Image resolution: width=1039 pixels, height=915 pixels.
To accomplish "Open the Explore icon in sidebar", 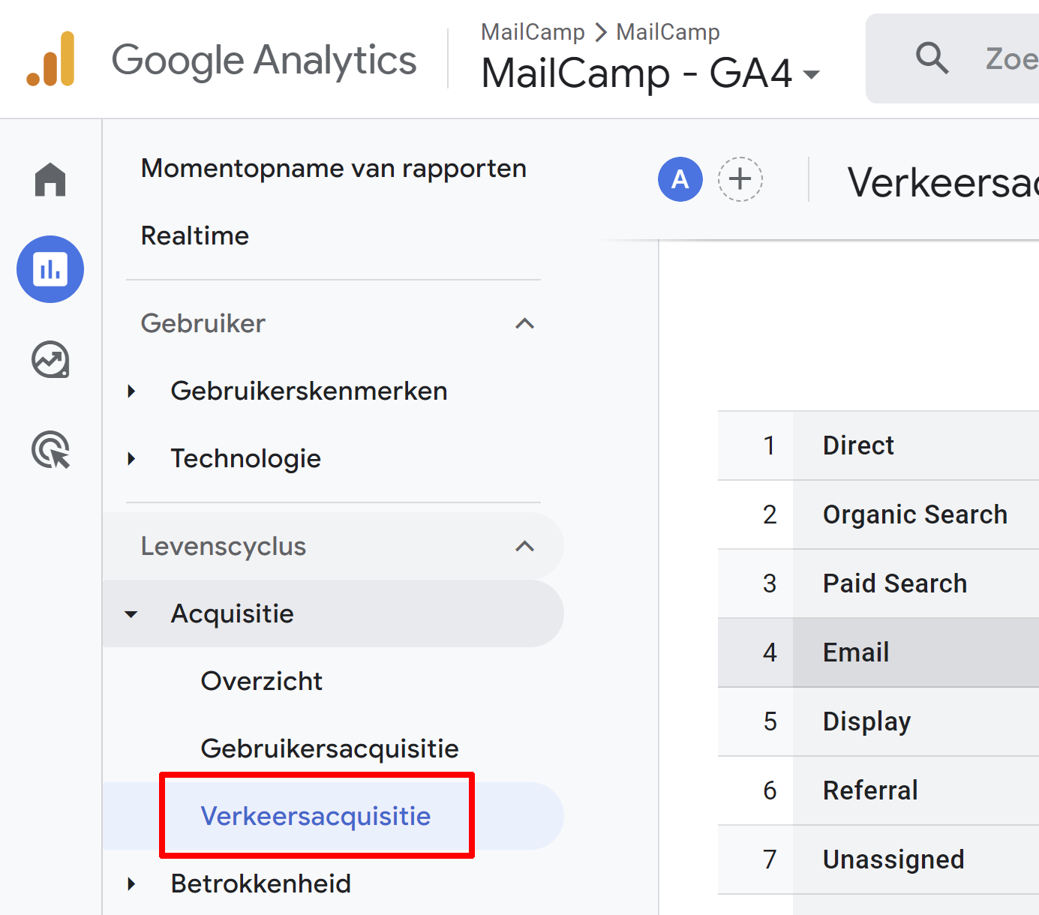I will tap(50, 360).
